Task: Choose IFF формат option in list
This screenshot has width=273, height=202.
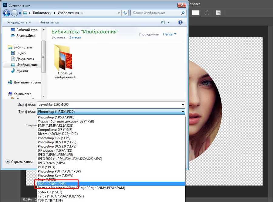Action: [x=111, y=150]
